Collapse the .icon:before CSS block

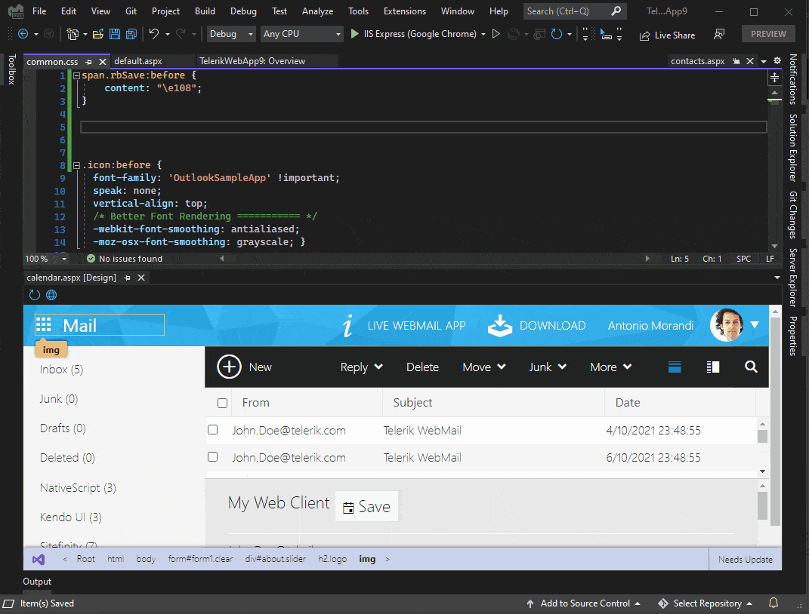[x=76, y=165]
